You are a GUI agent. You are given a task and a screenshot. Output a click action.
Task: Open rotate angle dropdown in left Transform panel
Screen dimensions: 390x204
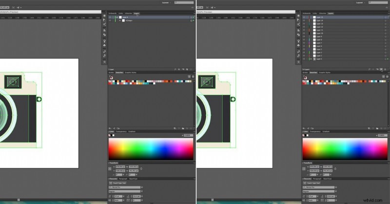124,175
